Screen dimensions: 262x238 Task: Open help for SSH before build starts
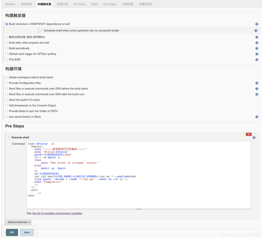257,89
